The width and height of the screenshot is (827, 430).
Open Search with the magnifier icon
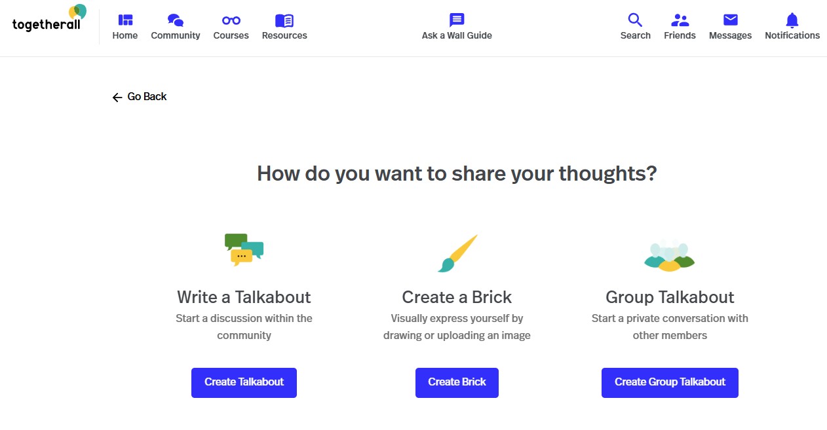634,20
